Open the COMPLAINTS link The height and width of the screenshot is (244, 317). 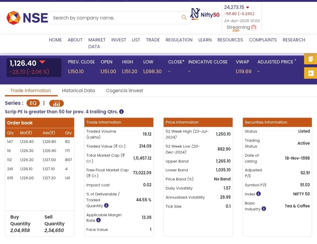tap(263, 40)
